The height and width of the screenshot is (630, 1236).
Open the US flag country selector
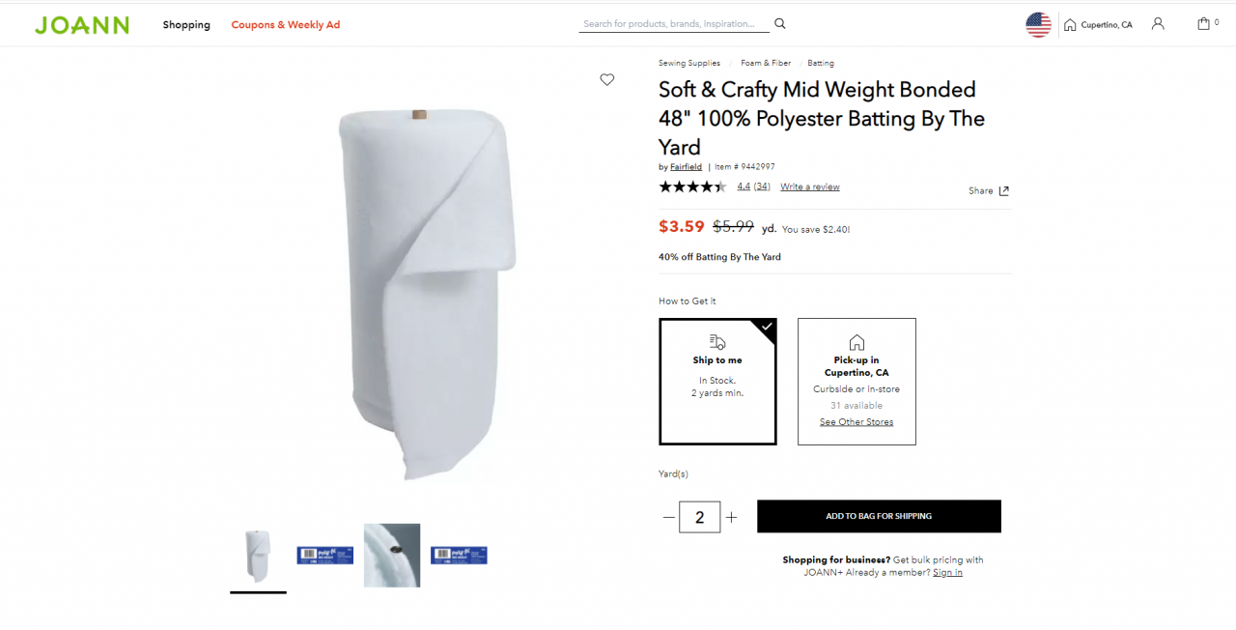click(1038, 25)
